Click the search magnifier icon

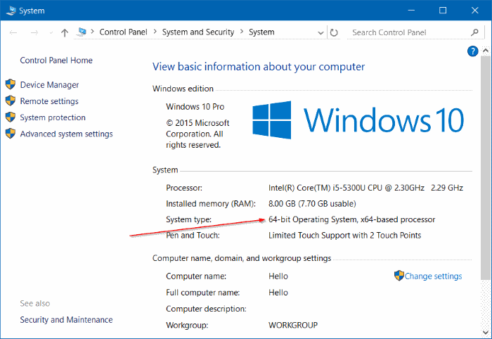coord(475,32)
